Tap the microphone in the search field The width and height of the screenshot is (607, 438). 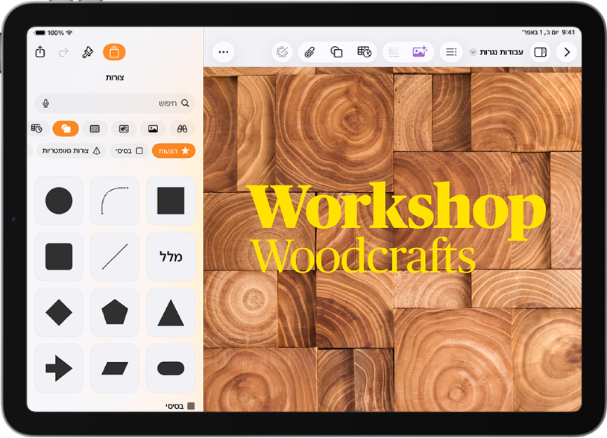coord(45,104)
